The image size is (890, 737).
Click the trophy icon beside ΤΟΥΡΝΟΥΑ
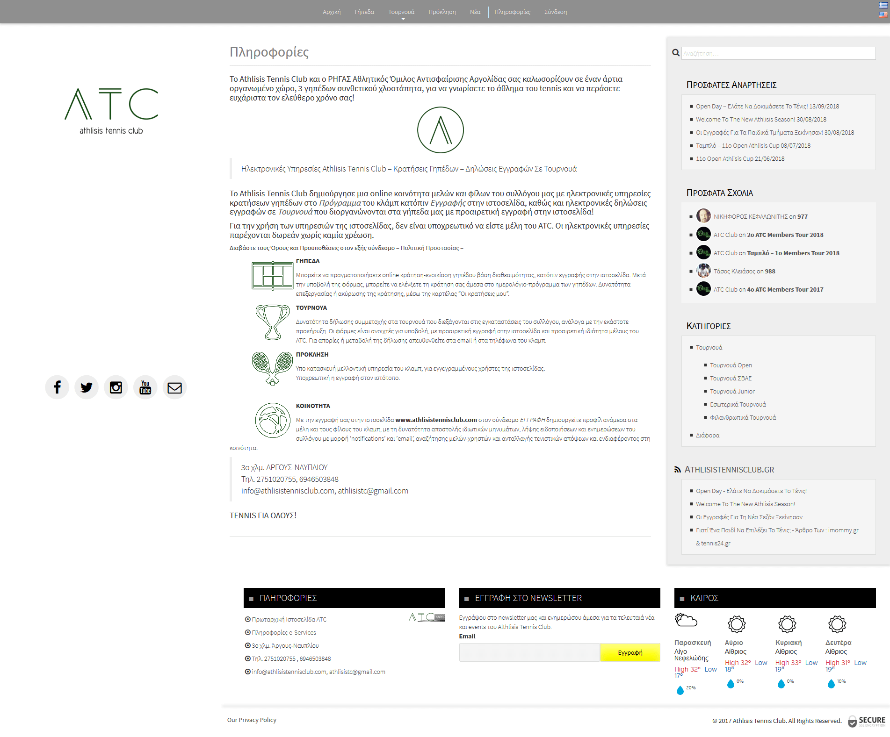coord(273,322)
